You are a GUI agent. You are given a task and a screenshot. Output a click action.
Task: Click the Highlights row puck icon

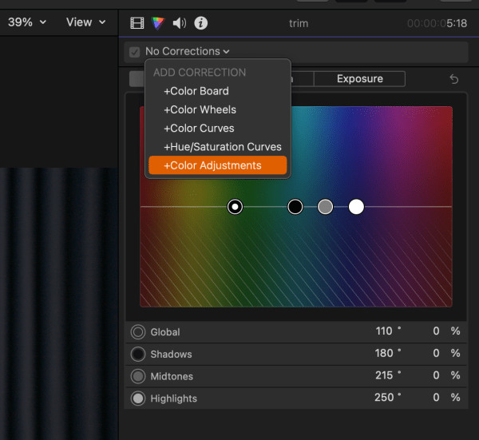point(137,398)
